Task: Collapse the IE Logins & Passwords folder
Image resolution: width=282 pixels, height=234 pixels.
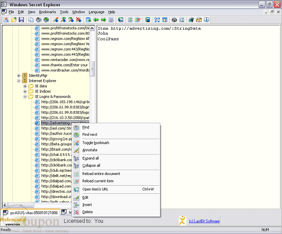Action: [25, 97]
